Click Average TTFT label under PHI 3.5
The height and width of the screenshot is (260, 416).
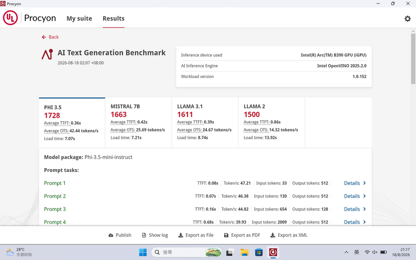[x=57, y=123]
